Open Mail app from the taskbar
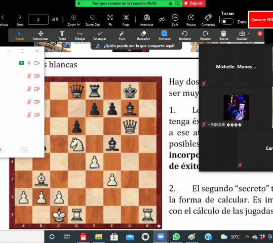 [130, 237]
